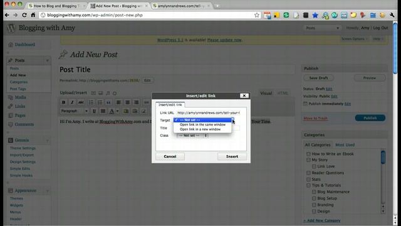Insert an ordered numbered list
Viewport: 401px width, 226px height.
point(100,102)
